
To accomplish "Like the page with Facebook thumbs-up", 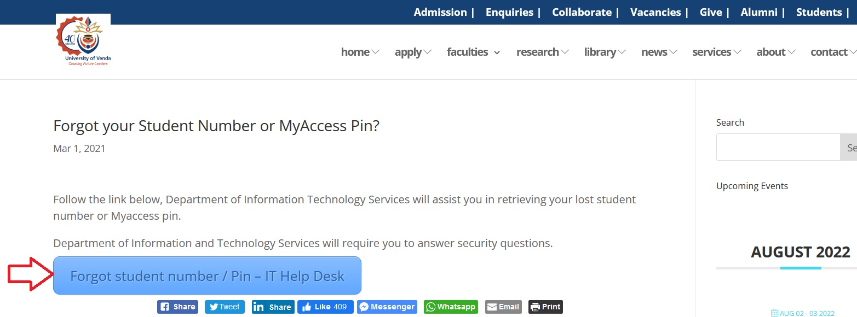I will pos(325,307).
